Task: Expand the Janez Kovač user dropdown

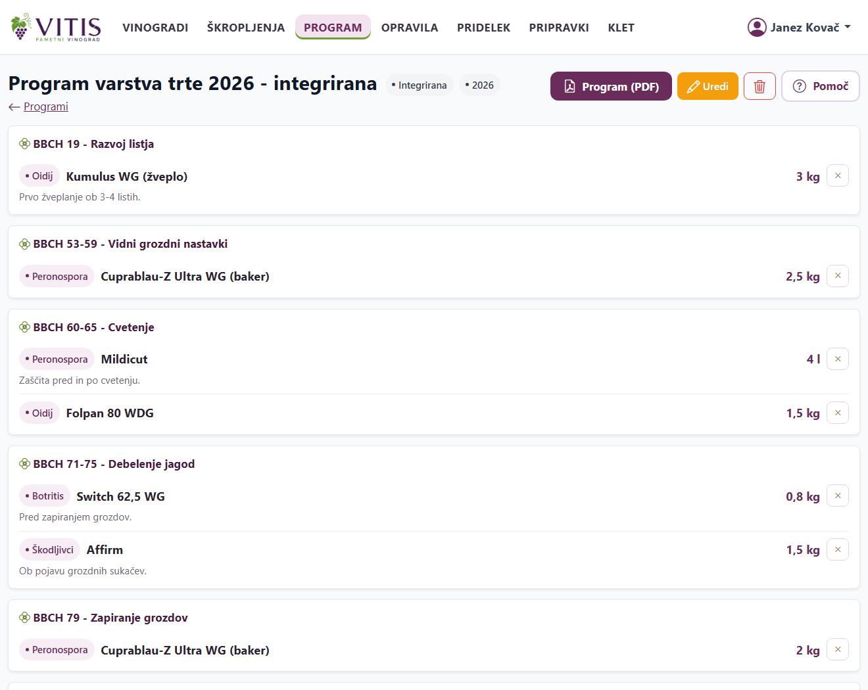Action: [799, 27]
